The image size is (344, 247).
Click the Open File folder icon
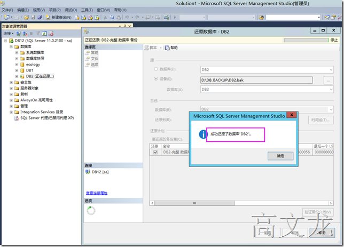(27, 17)
